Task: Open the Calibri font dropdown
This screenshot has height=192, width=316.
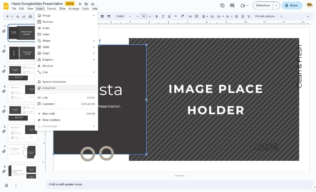Action: (123, 16)
